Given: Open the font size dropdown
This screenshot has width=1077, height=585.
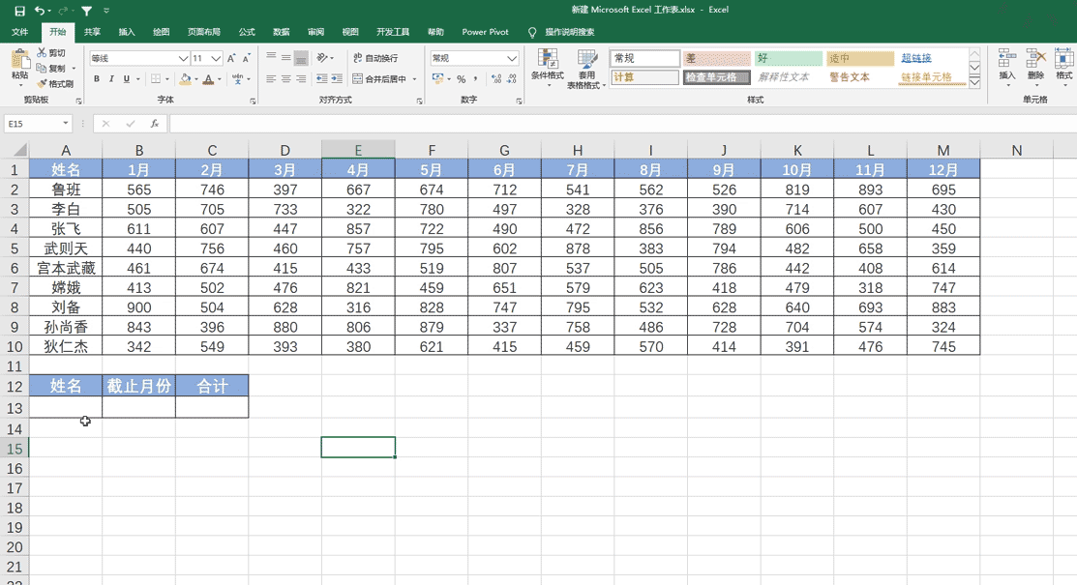Looking at the screenshot, I should (x=214, y=58).
